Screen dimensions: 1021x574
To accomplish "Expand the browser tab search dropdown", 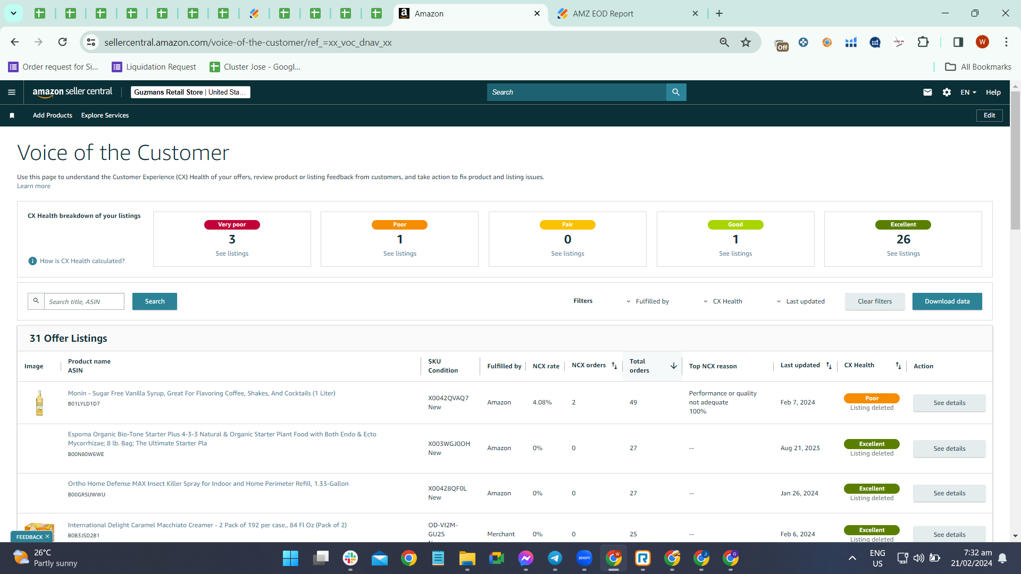I will tap(13, 14).
